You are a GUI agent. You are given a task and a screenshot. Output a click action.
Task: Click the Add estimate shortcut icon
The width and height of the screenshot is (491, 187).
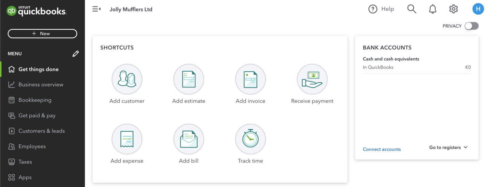(189, 79)
